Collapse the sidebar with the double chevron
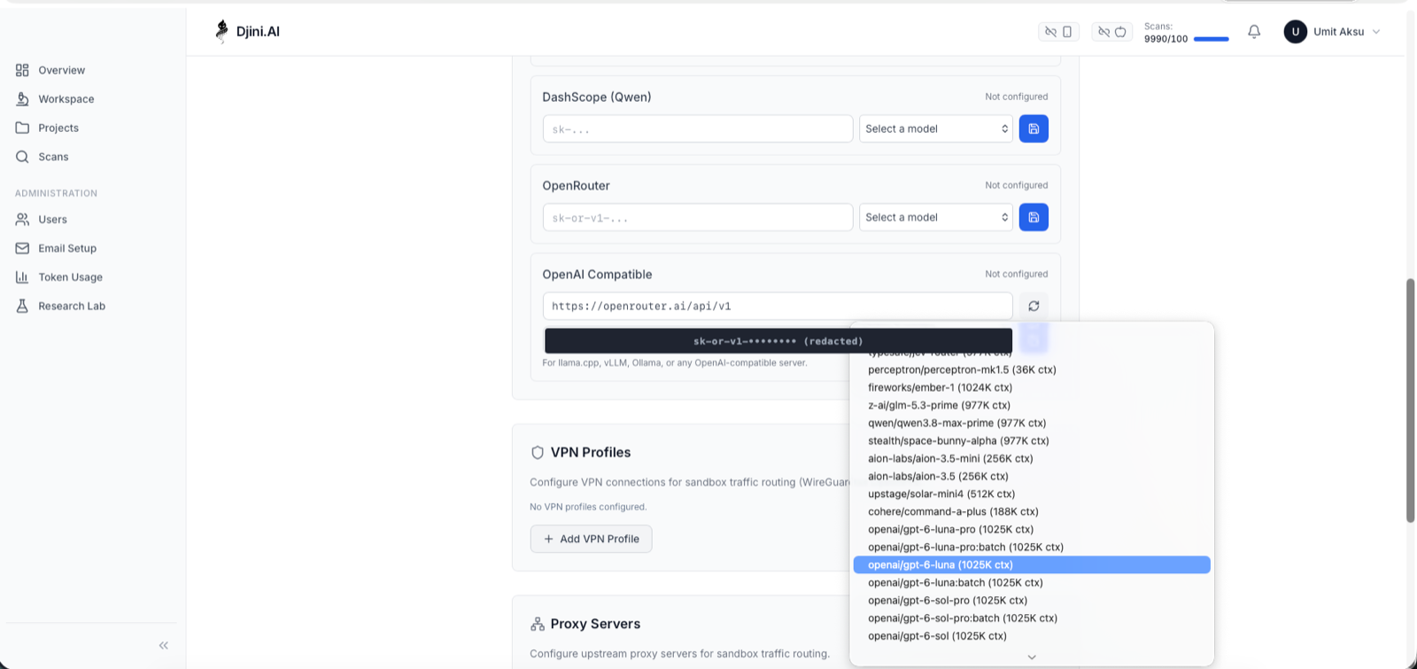 pos(164,645)
